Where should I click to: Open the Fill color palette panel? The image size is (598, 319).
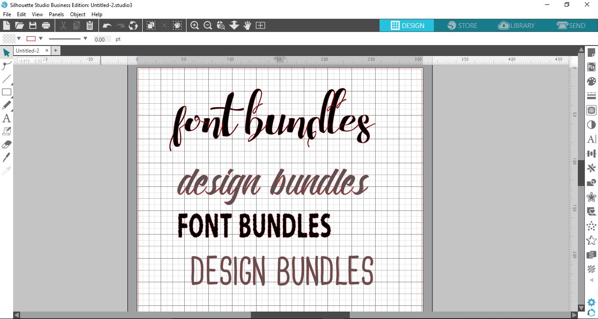(x=591, y=82)
